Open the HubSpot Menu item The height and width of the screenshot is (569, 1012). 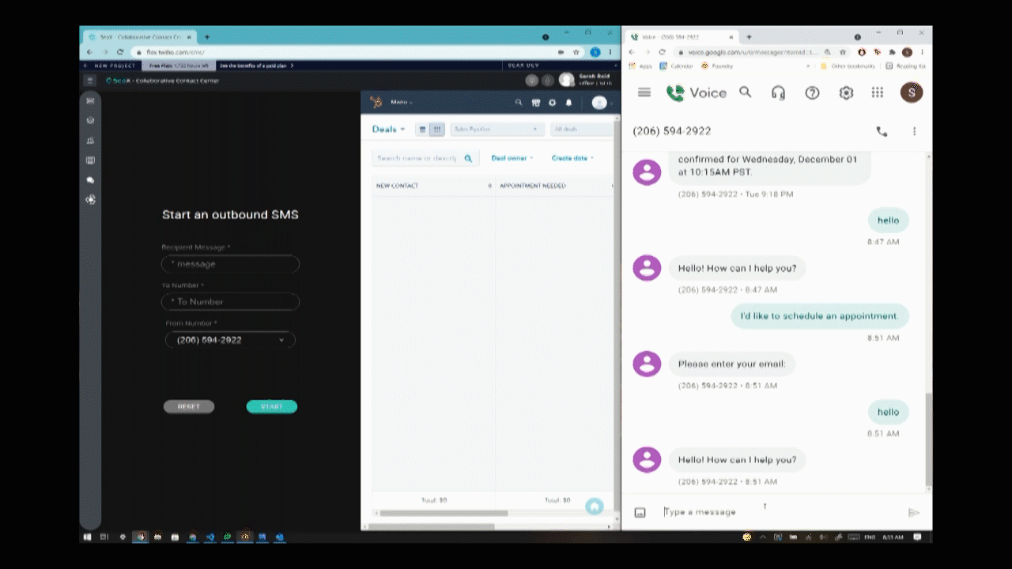tap(399, 102)
